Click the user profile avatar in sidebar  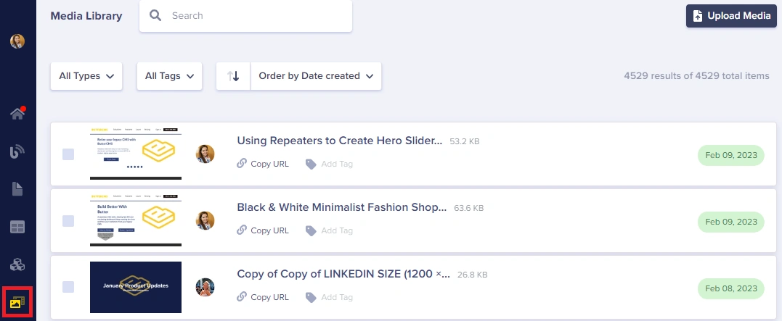click(17, 41)
